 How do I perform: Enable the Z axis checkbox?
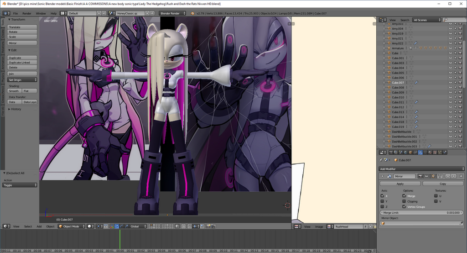pos(383,206)
